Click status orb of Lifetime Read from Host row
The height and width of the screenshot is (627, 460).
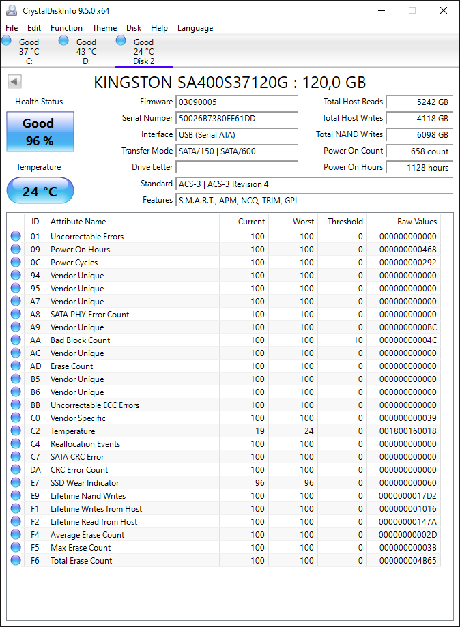(16, 521)
